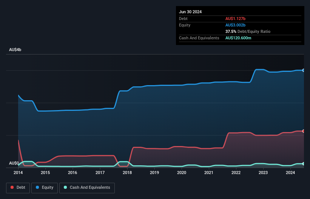Click the AU$120.600m cash value

click(x=238, y=38)
